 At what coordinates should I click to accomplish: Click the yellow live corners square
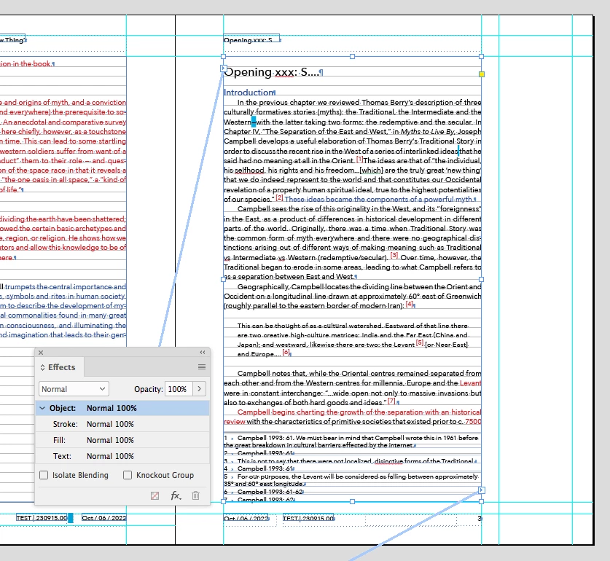(482, 74)
